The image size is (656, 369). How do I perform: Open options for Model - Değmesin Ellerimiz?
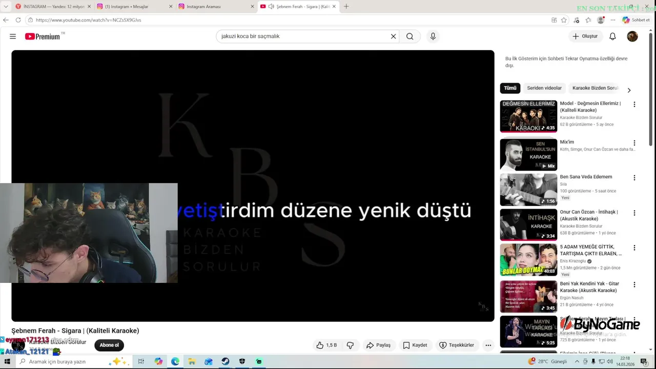tap(634, 105)
